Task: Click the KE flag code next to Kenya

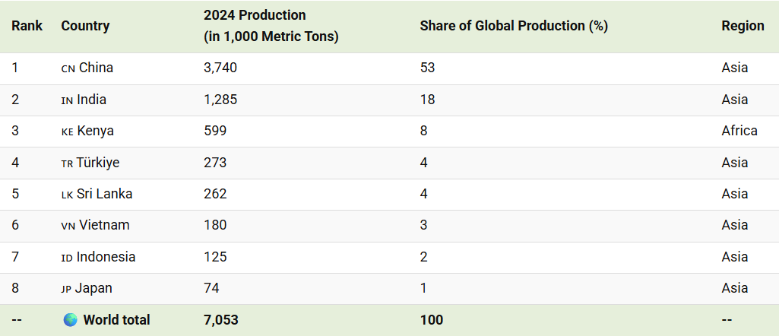Action: 67,132
